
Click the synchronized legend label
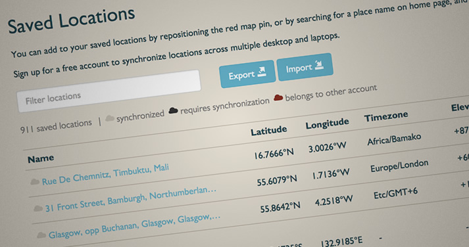point(140,116)
